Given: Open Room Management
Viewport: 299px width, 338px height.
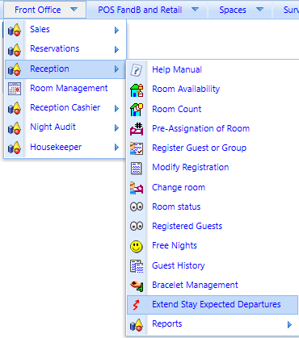Looking at the screenshot, I should (65, 89).
